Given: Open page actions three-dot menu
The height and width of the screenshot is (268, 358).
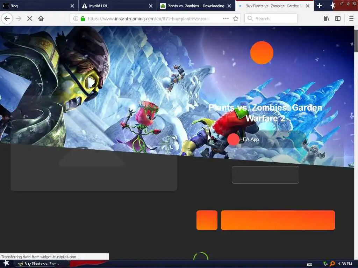Looking at the screenshot, I should click(x=226, y=18).
